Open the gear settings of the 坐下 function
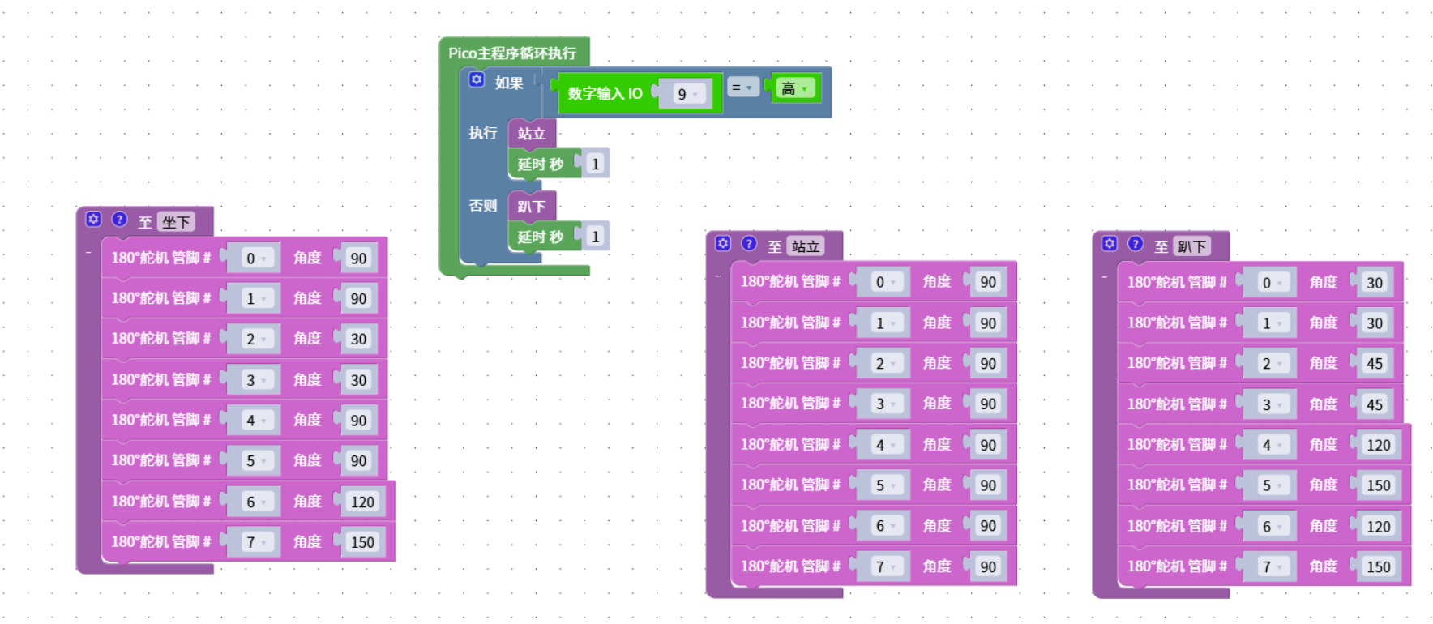Viewport: 1433px width, 624px height. pos(93,219)
